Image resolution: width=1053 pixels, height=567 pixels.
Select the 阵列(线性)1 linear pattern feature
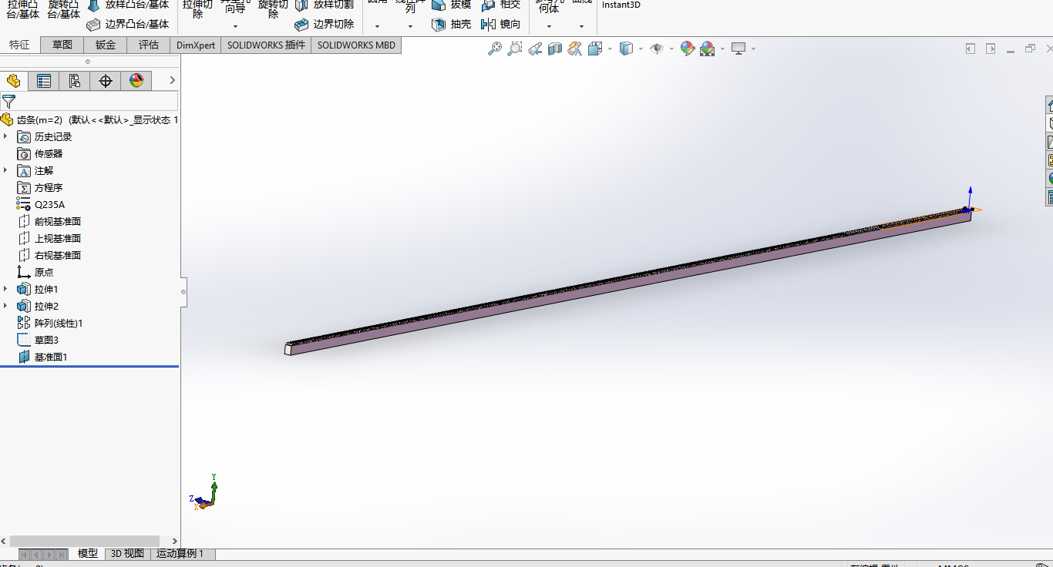pos(50,323)
